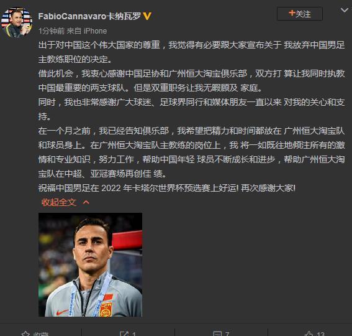Open FabioCannavaro's profile avatar
This screenshot has width=352, height=336.
tap(17, 22)
